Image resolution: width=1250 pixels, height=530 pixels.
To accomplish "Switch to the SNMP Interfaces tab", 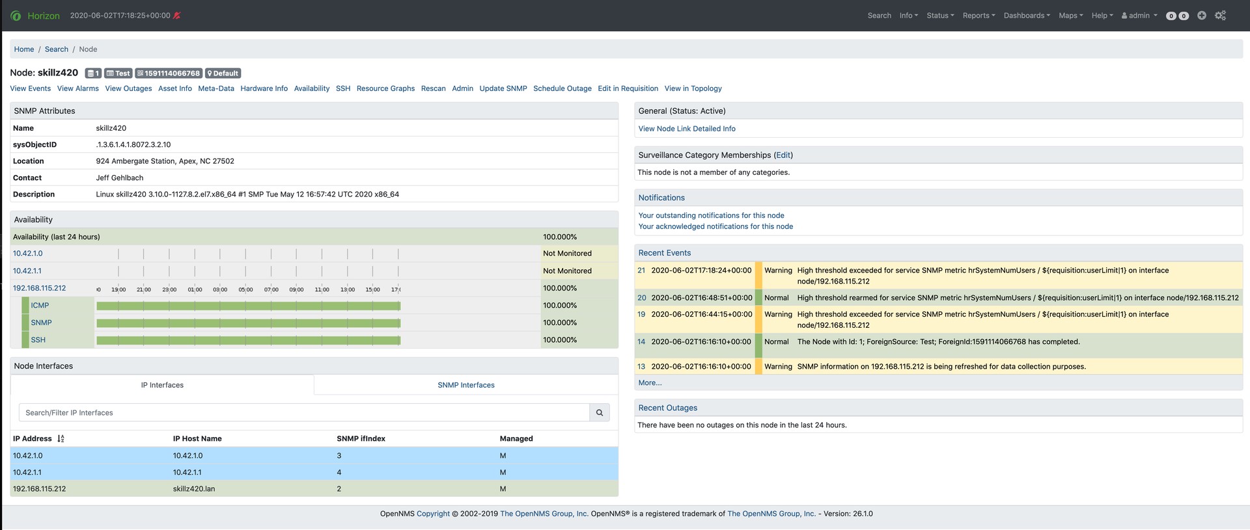I will coord(466,385).
